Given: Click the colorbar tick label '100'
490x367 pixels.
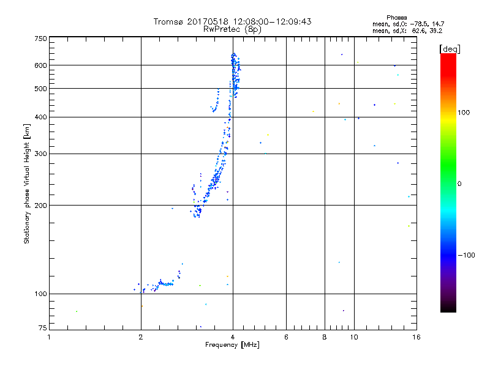Looking at the screenshot, I should (x=464, y=113).
